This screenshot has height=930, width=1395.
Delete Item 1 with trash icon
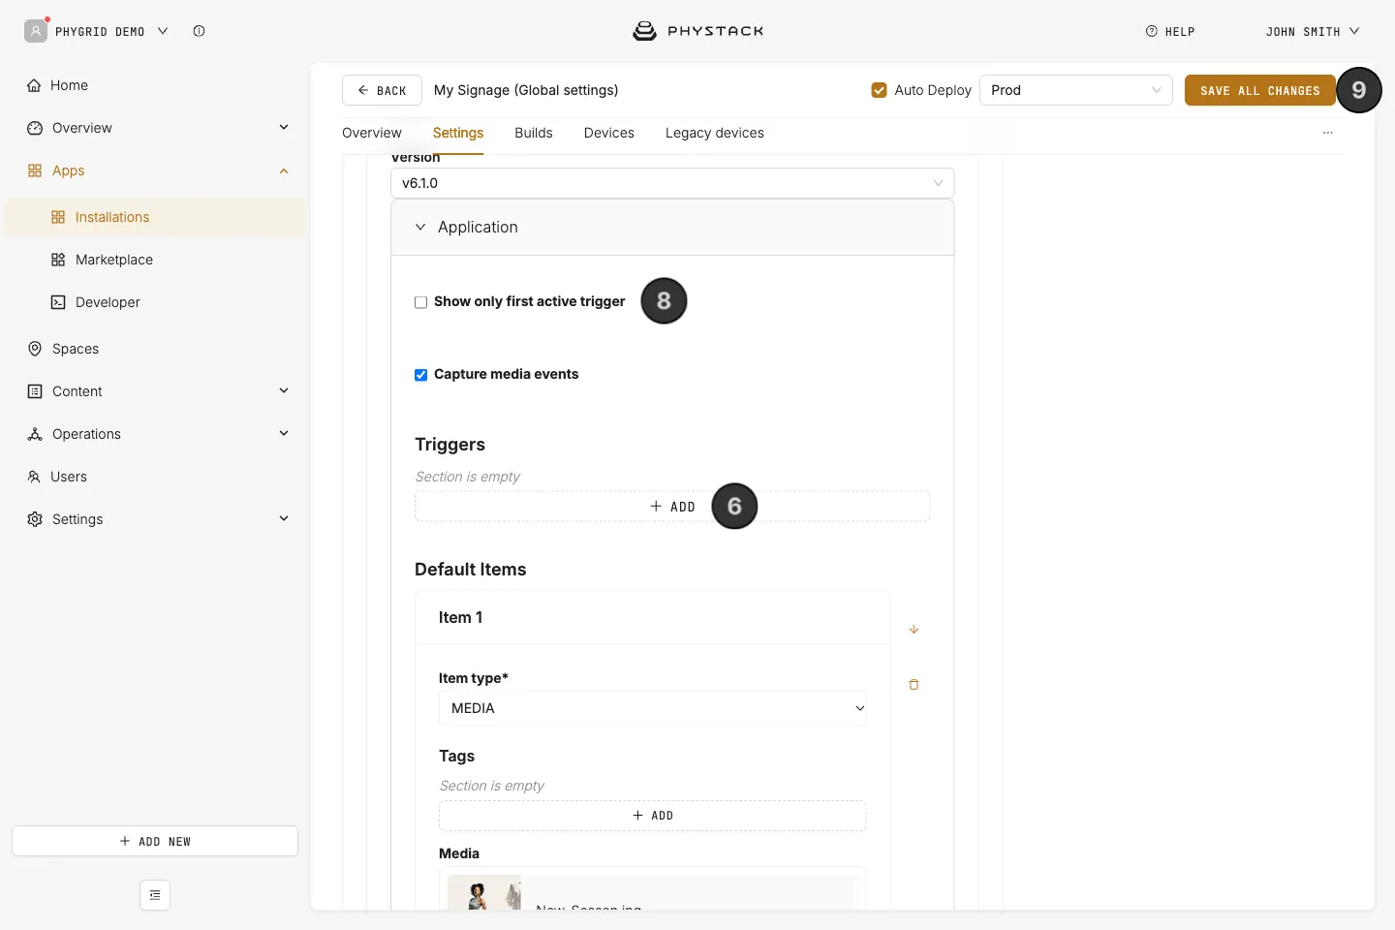[x=914, y=685]
